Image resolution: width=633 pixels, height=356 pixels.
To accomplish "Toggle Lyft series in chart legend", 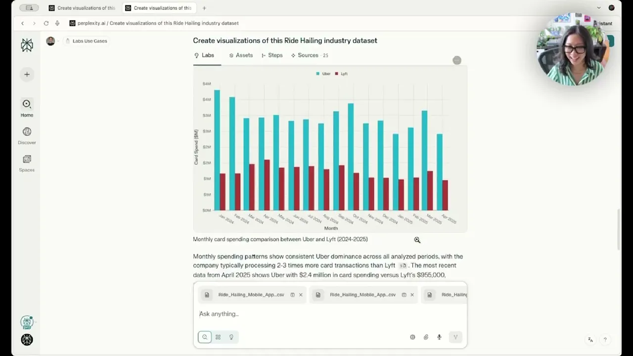I will [341, 74].
